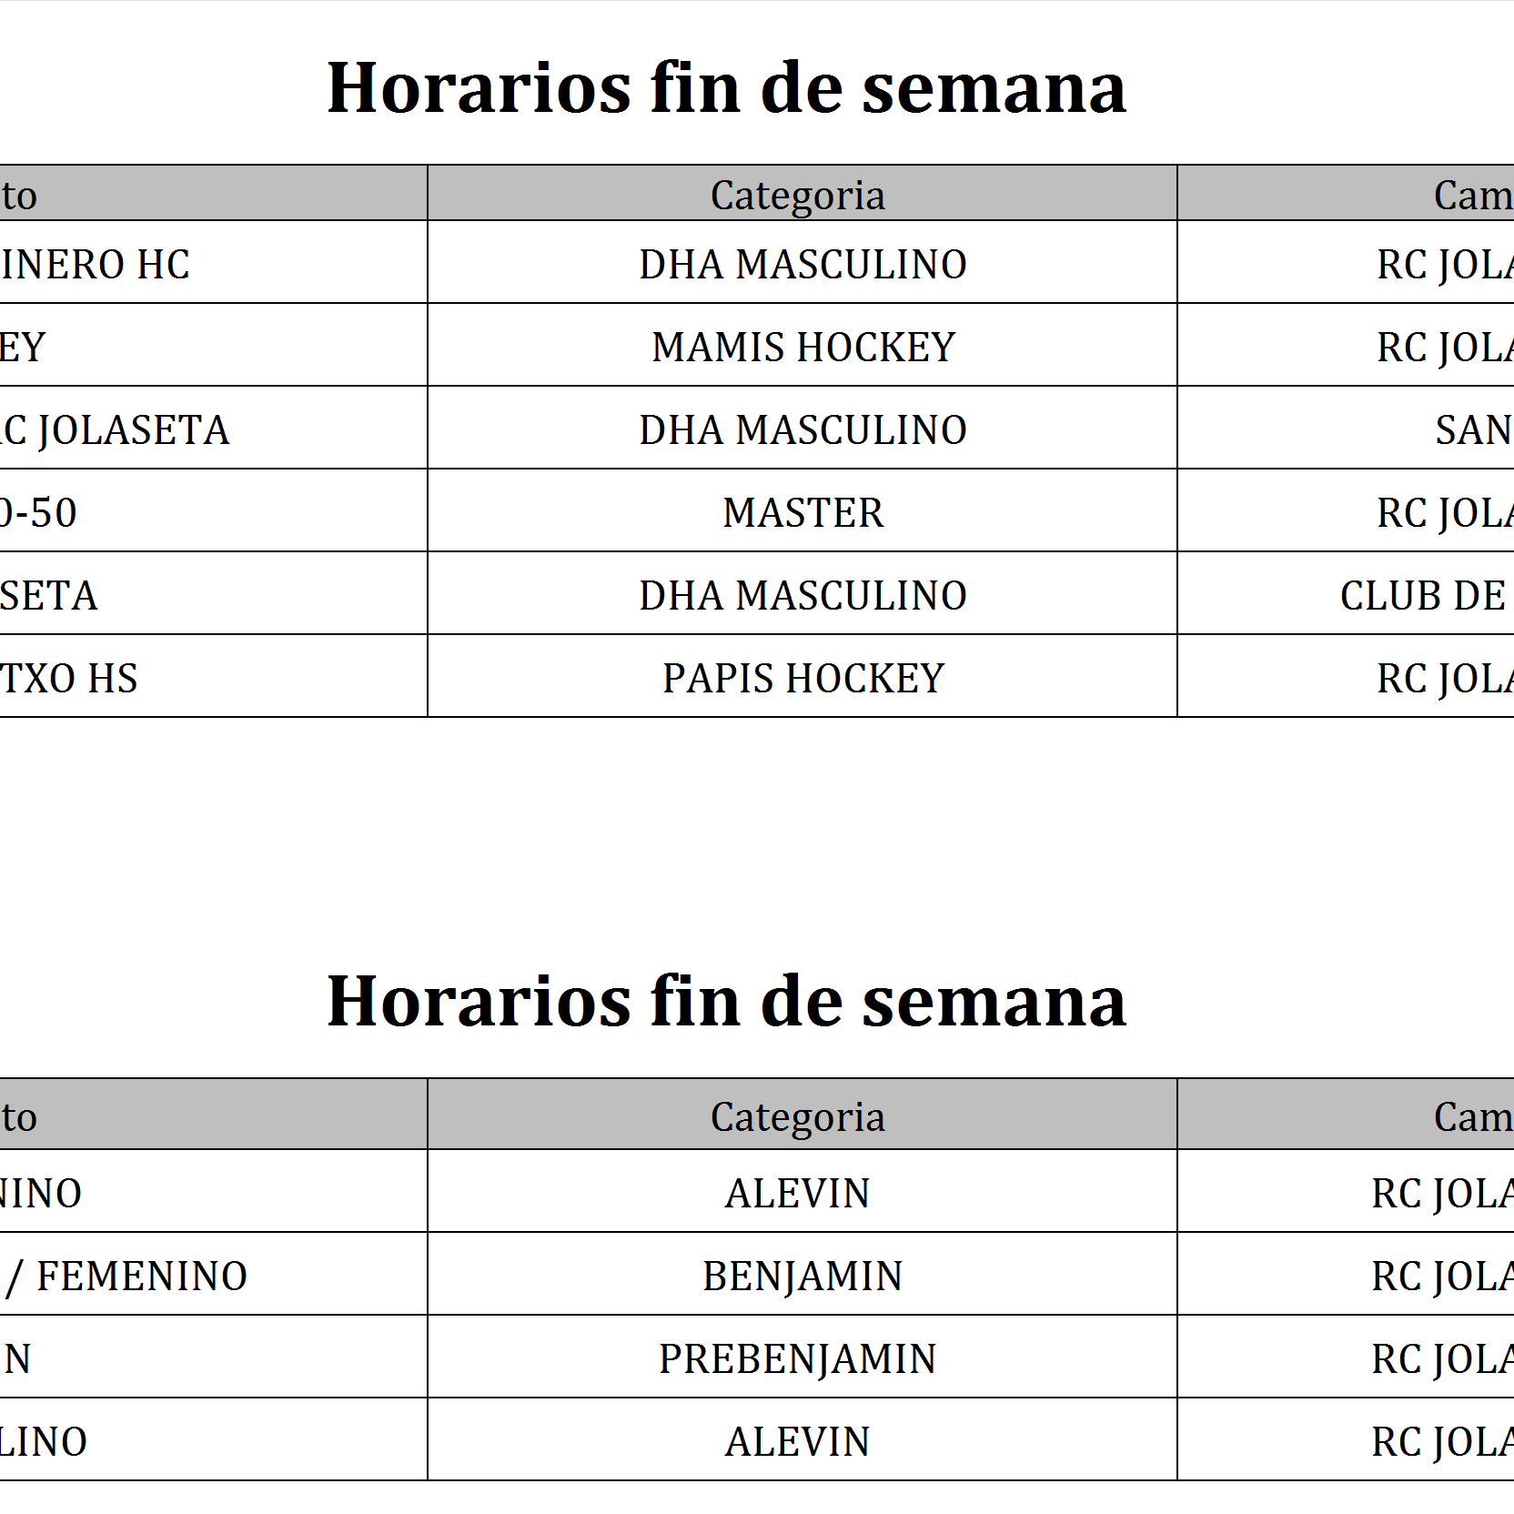Click the first 'Horarios fin de semana' heading

pyautogui.click(x=726, y=88)
